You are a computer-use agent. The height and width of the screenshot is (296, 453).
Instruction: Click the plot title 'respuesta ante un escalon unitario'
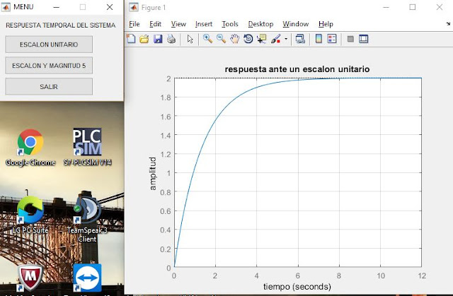coord(297,69)
